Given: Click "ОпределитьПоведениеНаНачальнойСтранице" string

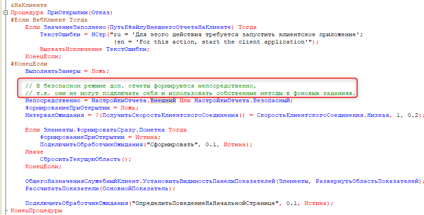Looking at the screenshot, I should point(205,203).
